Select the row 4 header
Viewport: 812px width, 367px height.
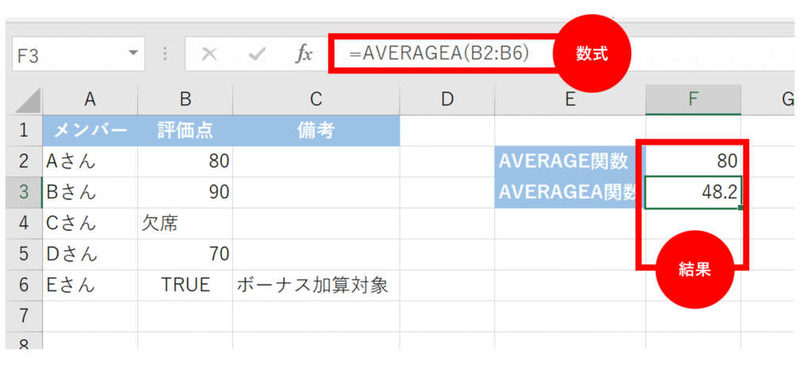pyautogui.click(x=23, y=223)
